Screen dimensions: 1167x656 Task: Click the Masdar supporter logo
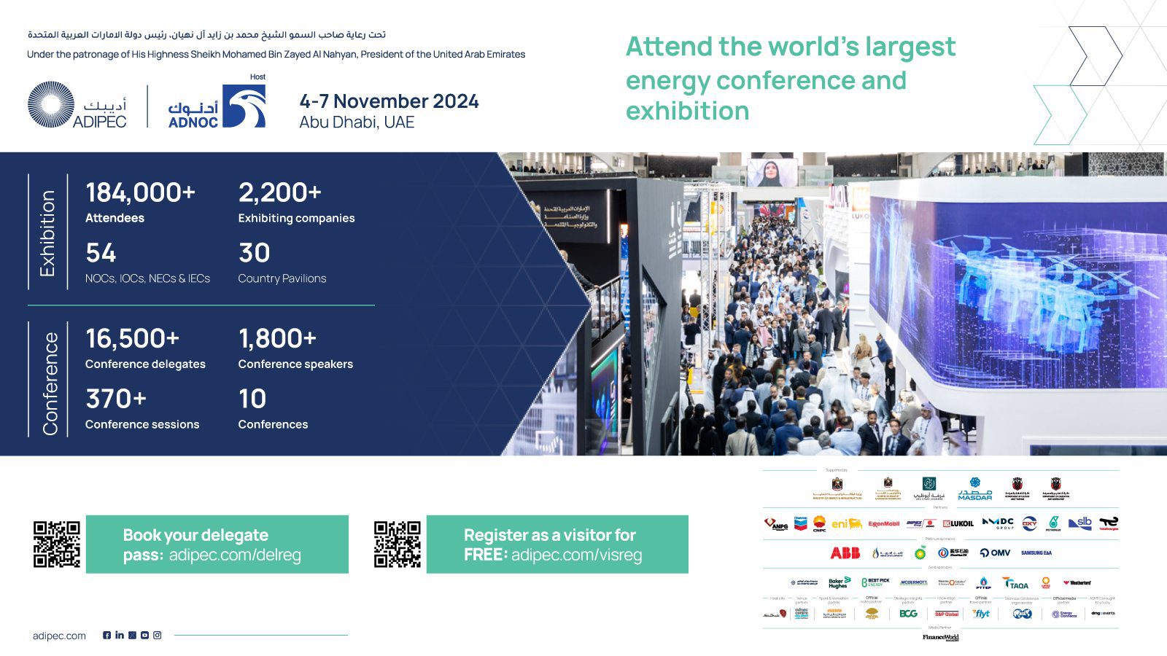coord(974,488)
